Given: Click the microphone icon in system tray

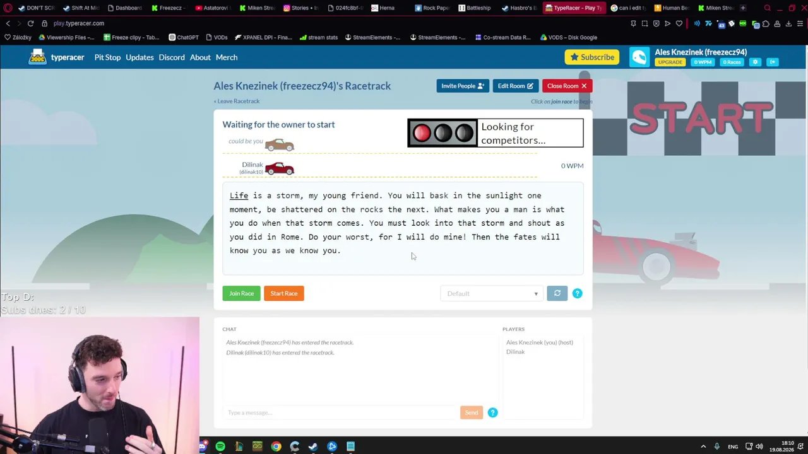Looking at the screenshot, I should 718,446.
